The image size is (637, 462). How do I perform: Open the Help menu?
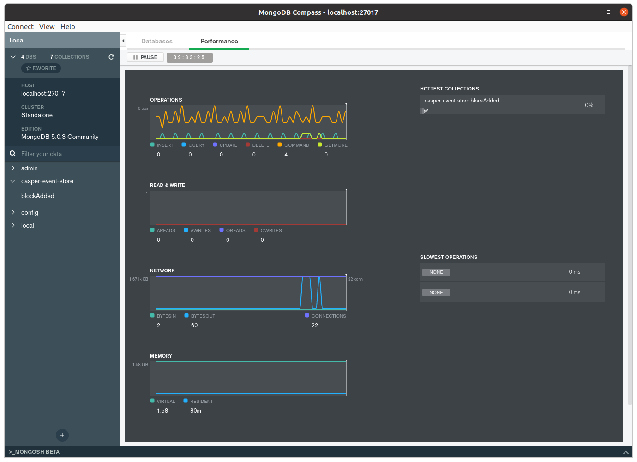pos(67,27)
